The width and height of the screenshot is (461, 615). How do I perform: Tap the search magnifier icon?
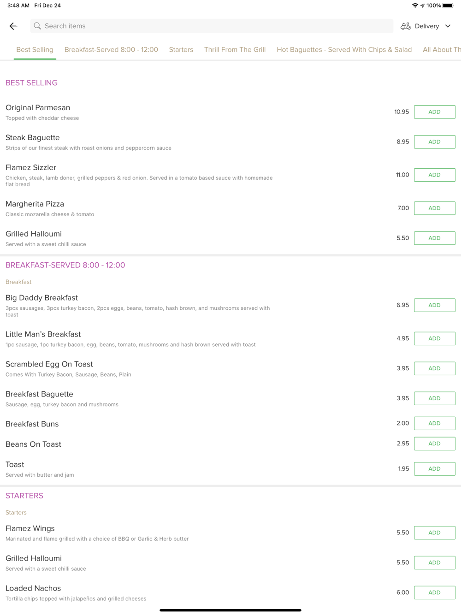37,26
